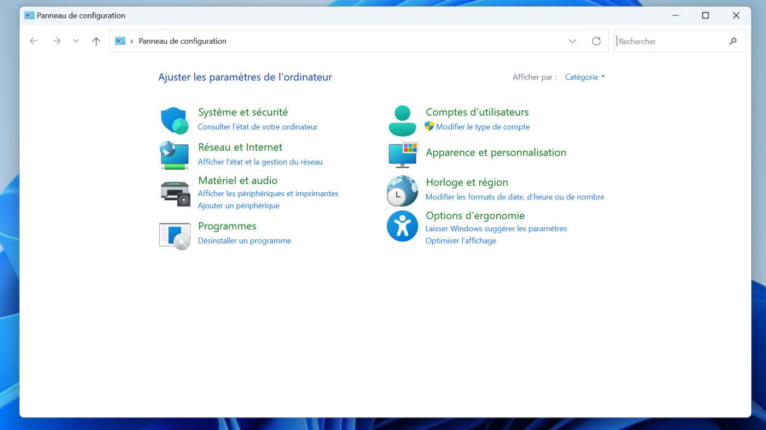Navigate up one level with the up arrow
The width and height of the screenshot is (766, 430).
click(x=96, y=41)
